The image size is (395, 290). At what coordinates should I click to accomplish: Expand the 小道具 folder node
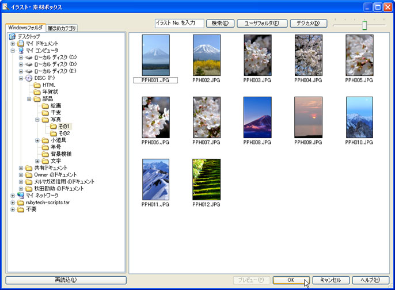tap(37, 140)
